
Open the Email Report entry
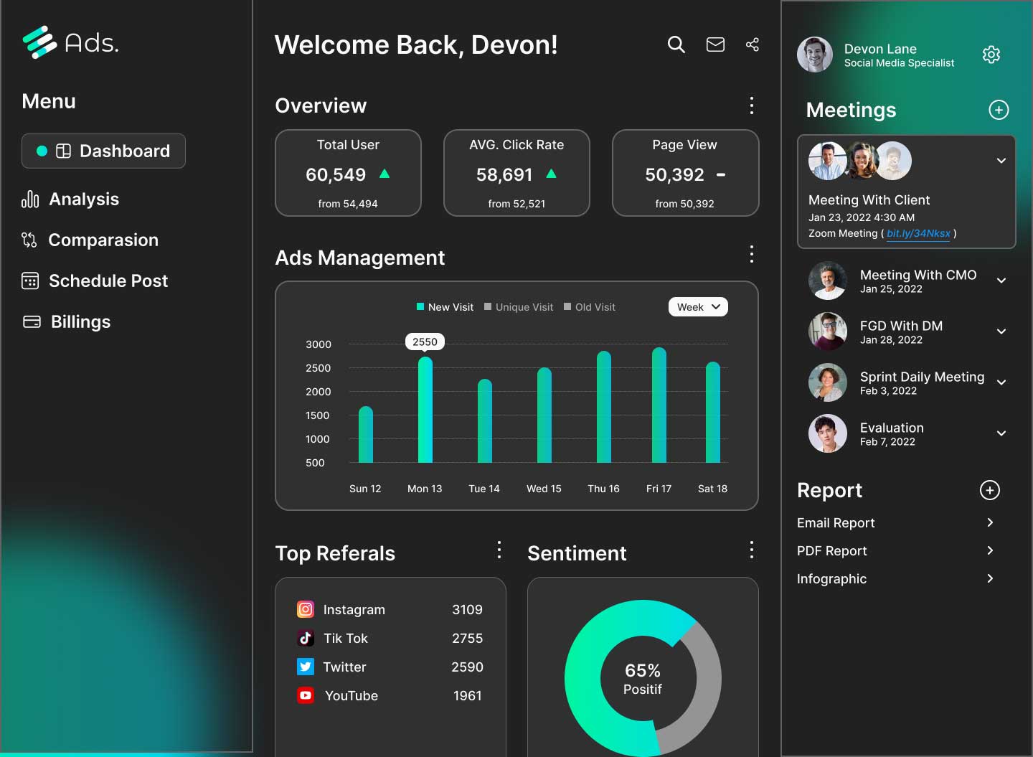(895, 522)
